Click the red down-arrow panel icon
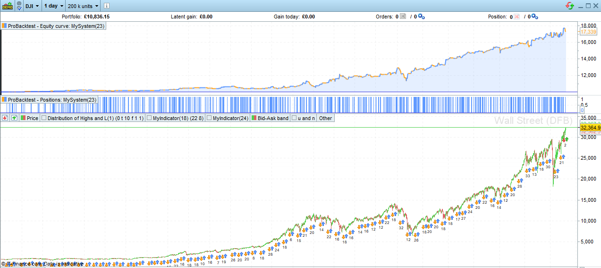The width and height of the screenshot is (601, 268). [5, 118]
